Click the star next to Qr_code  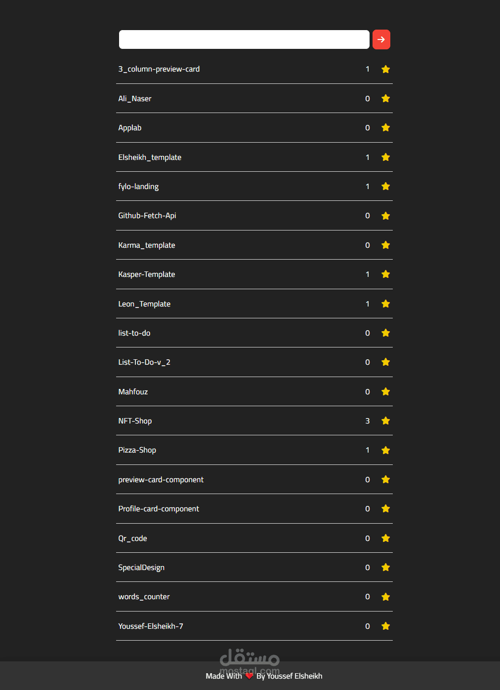tap(386, 538)
